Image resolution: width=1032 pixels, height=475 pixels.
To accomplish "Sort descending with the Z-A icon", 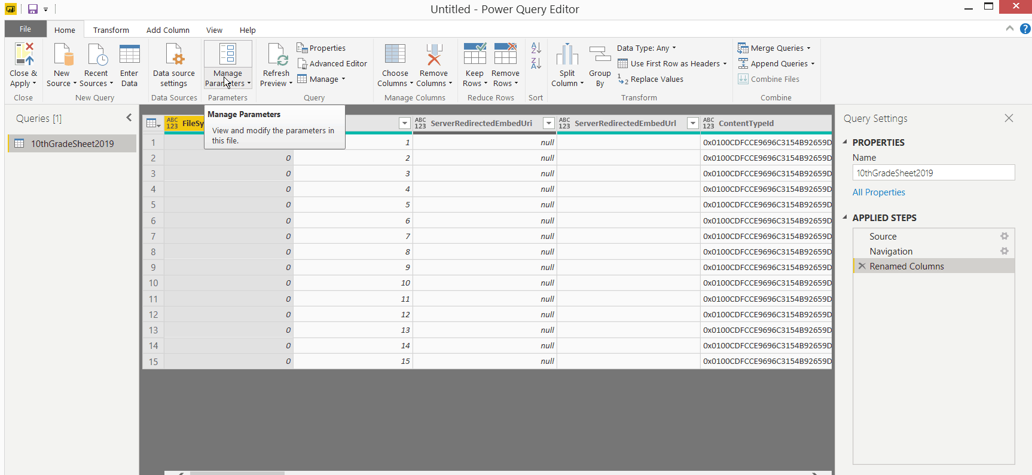I will click(536, 63).
